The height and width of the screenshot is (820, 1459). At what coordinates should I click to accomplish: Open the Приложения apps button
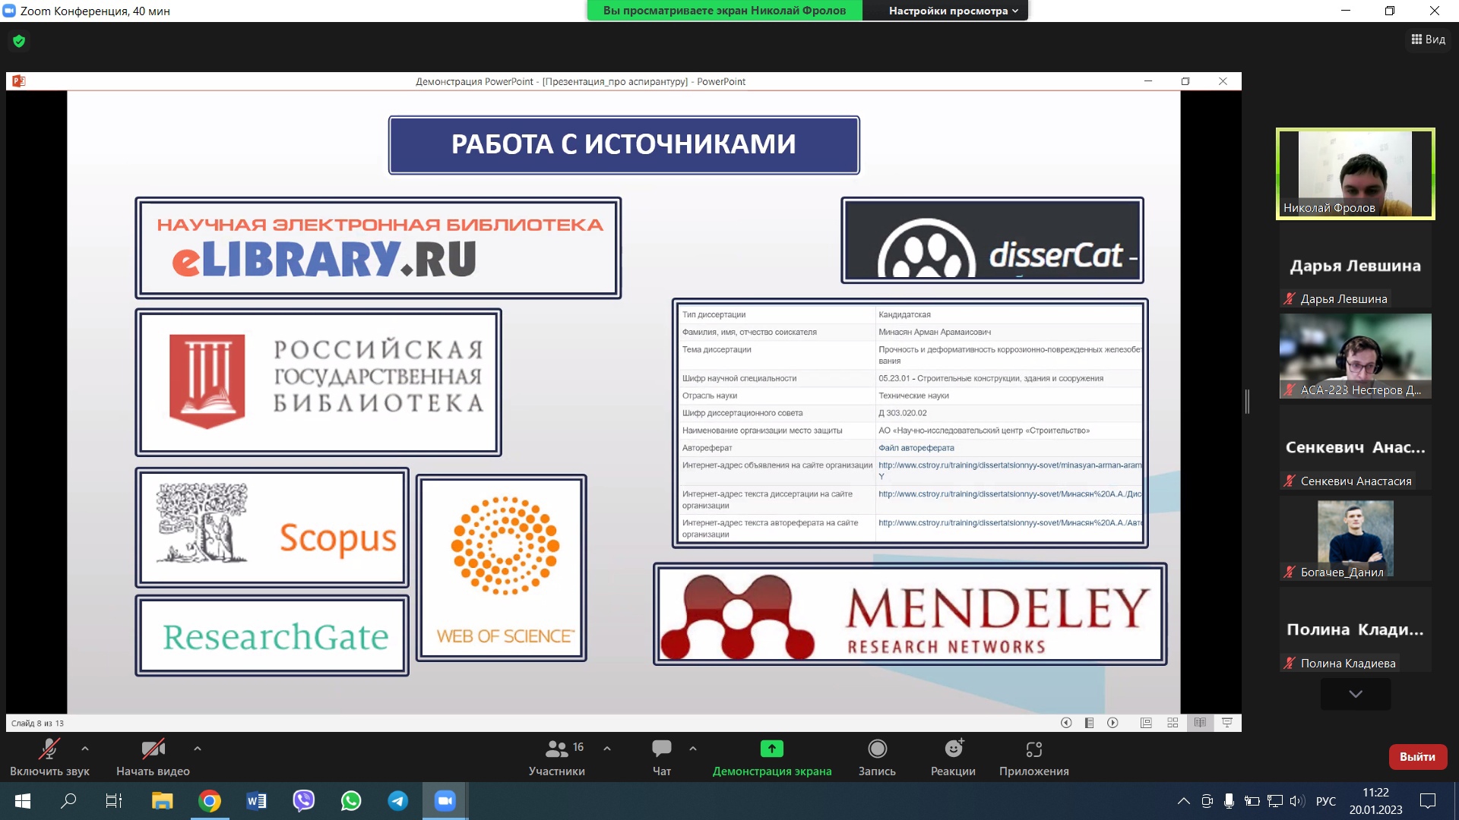pos(1034,757)
